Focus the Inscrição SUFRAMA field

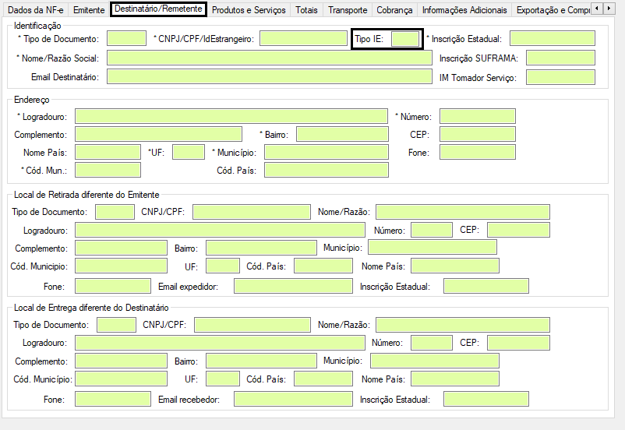click(560, 58)
